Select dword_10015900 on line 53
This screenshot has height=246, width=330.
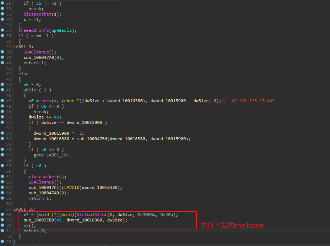(51, 134)
